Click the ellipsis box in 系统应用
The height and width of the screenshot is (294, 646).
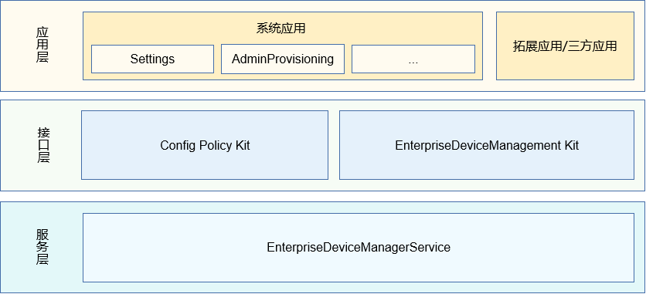coord(413,59)
